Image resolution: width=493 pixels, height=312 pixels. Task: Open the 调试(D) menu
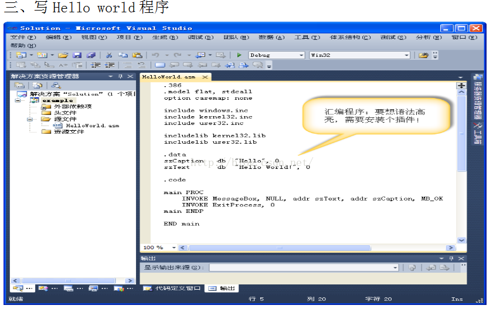click(200, 38)
